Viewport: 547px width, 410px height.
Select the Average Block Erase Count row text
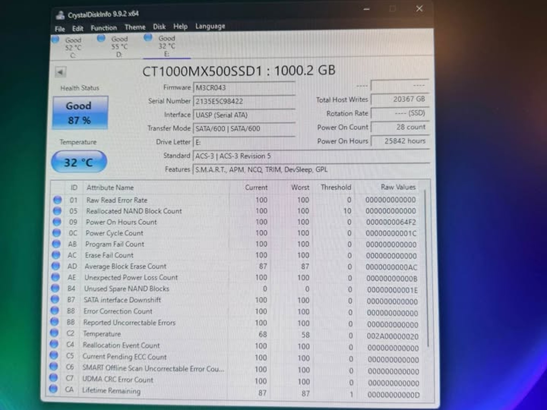(126, 266)
